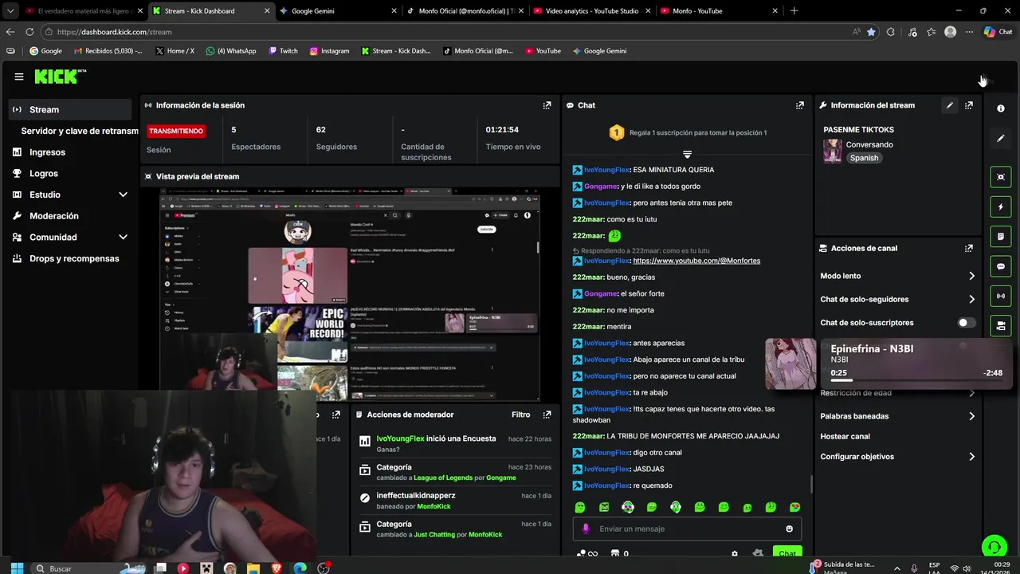Reload the Kick dashboard page
Screen dimensions: 1020x574
29,32
